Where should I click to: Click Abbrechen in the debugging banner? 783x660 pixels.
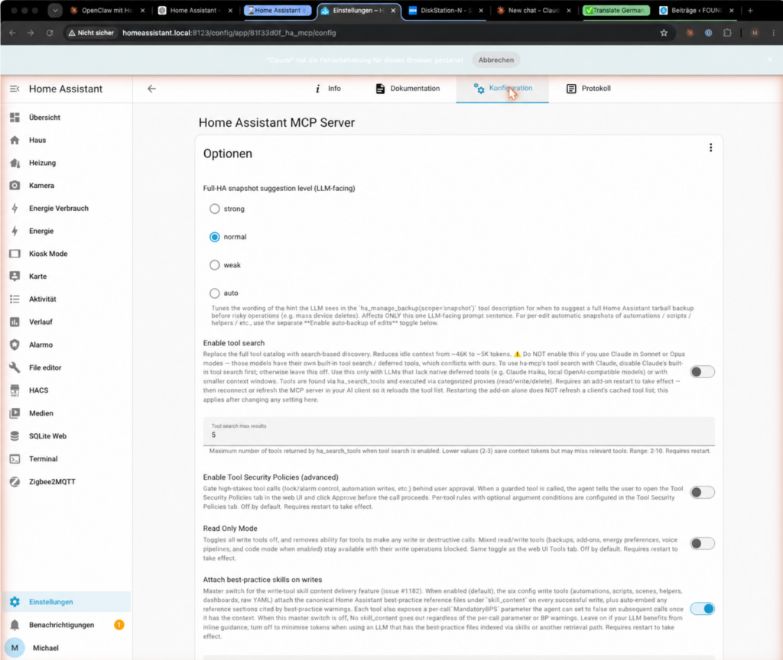(x=495, y=60)
